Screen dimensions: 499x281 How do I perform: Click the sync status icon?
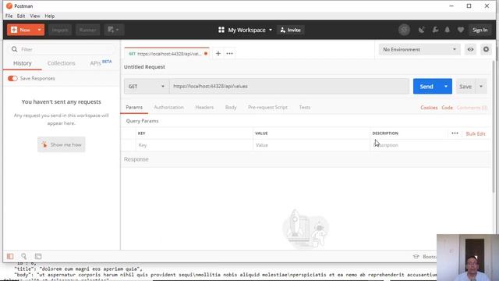(404, 30)
